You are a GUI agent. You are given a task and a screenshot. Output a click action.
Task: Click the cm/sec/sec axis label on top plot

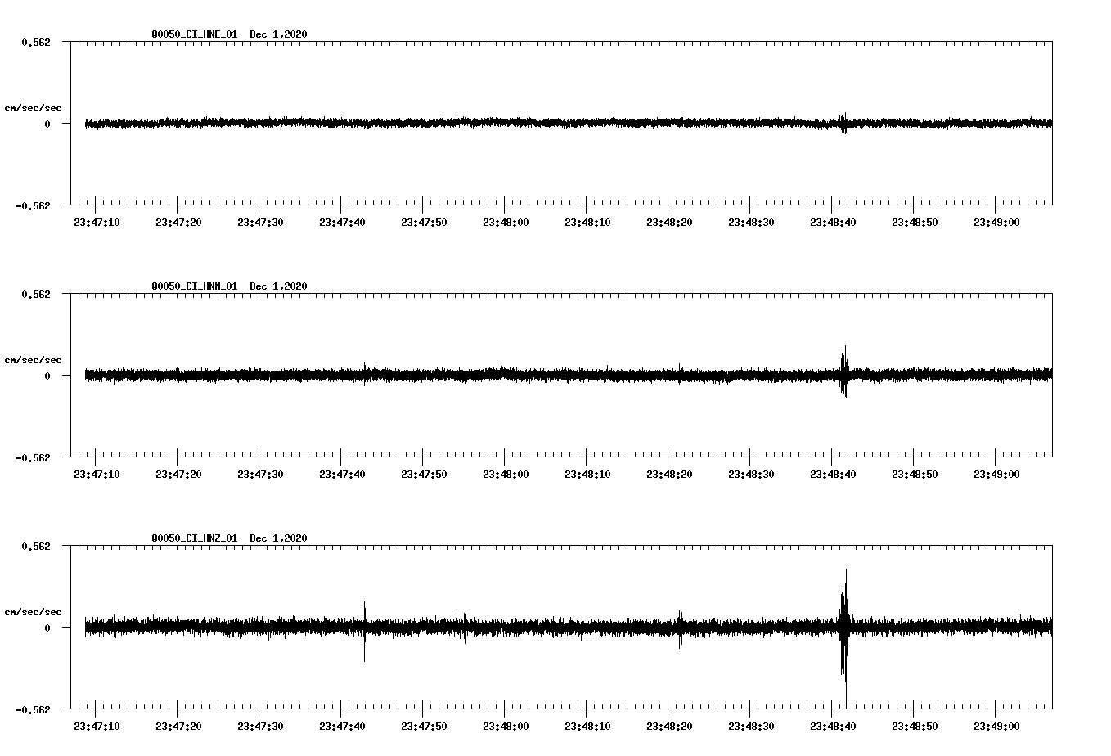(x=34, y=108)
